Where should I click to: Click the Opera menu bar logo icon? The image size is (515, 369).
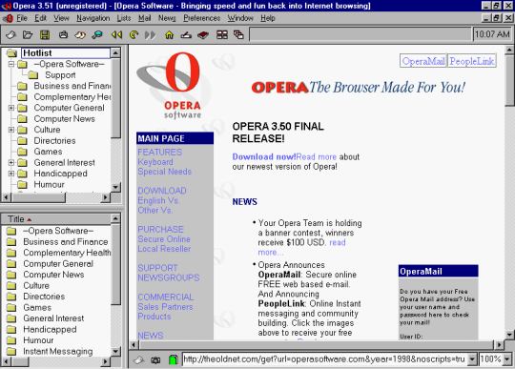tap(9, 18)
